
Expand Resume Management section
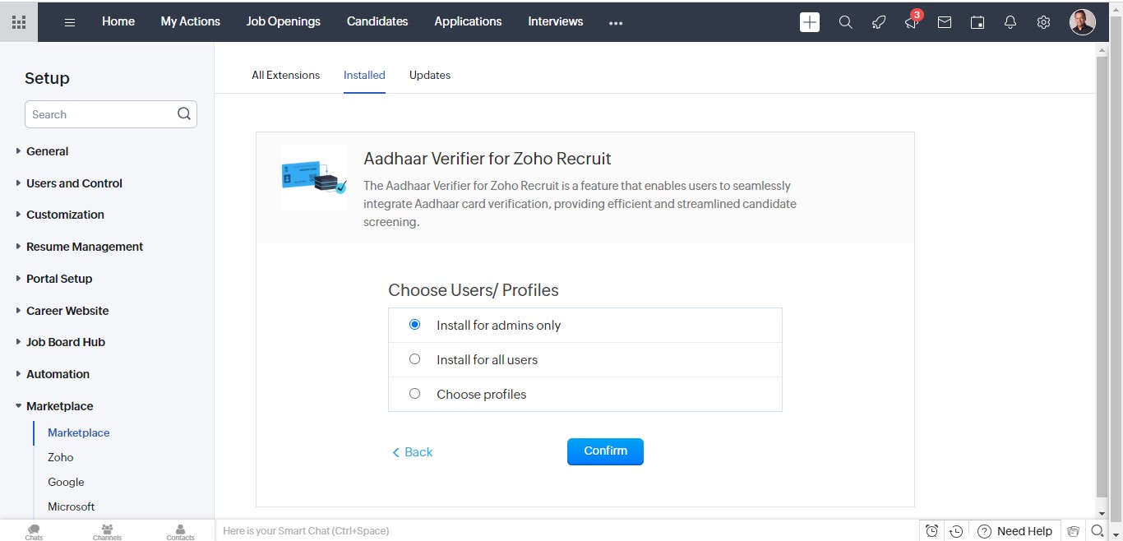(x=84, y=247)
